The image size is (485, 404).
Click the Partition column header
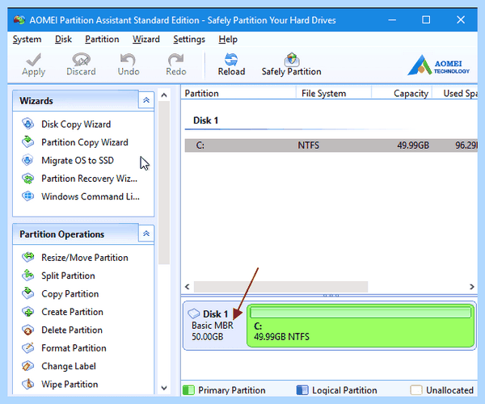click(238, 93)
